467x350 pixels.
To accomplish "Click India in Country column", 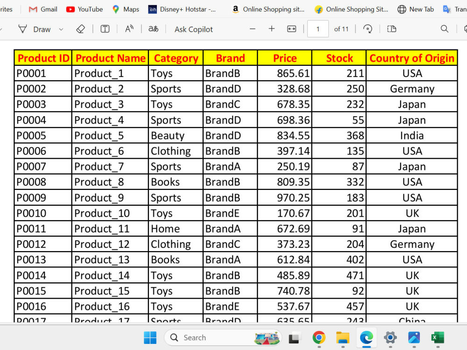I will (412, 135).
